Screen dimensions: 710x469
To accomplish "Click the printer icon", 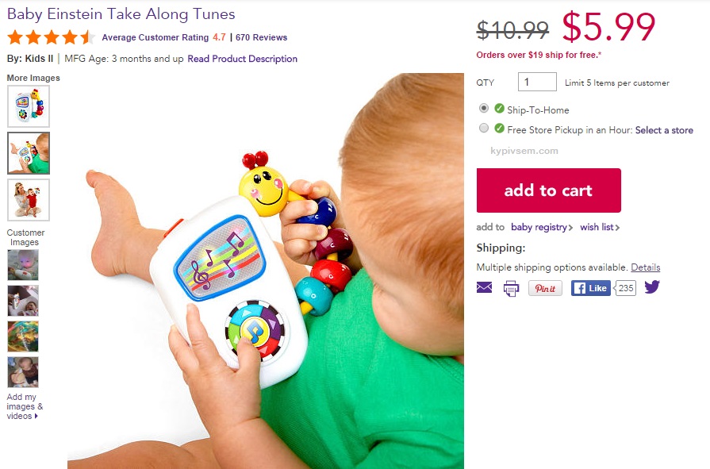I will [x=511, y=288].
